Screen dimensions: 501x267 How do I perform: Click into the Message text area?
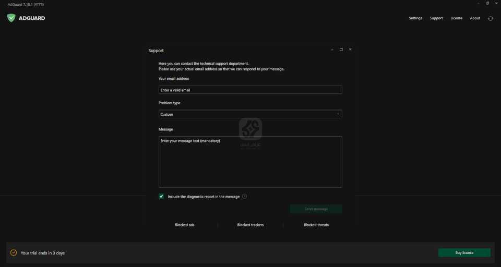point(250,162)
